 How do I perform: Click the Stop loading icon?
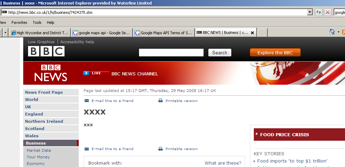pyautogui.click(x=328, y=12)
